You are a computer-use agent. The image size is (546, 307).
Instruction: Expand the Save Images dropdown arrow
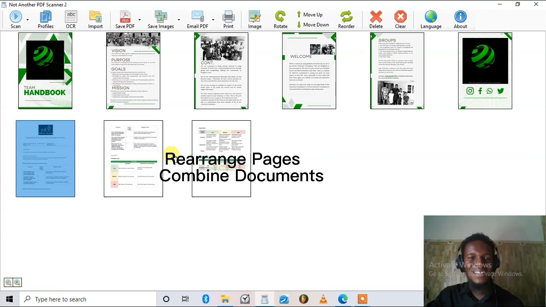[179, 20]
